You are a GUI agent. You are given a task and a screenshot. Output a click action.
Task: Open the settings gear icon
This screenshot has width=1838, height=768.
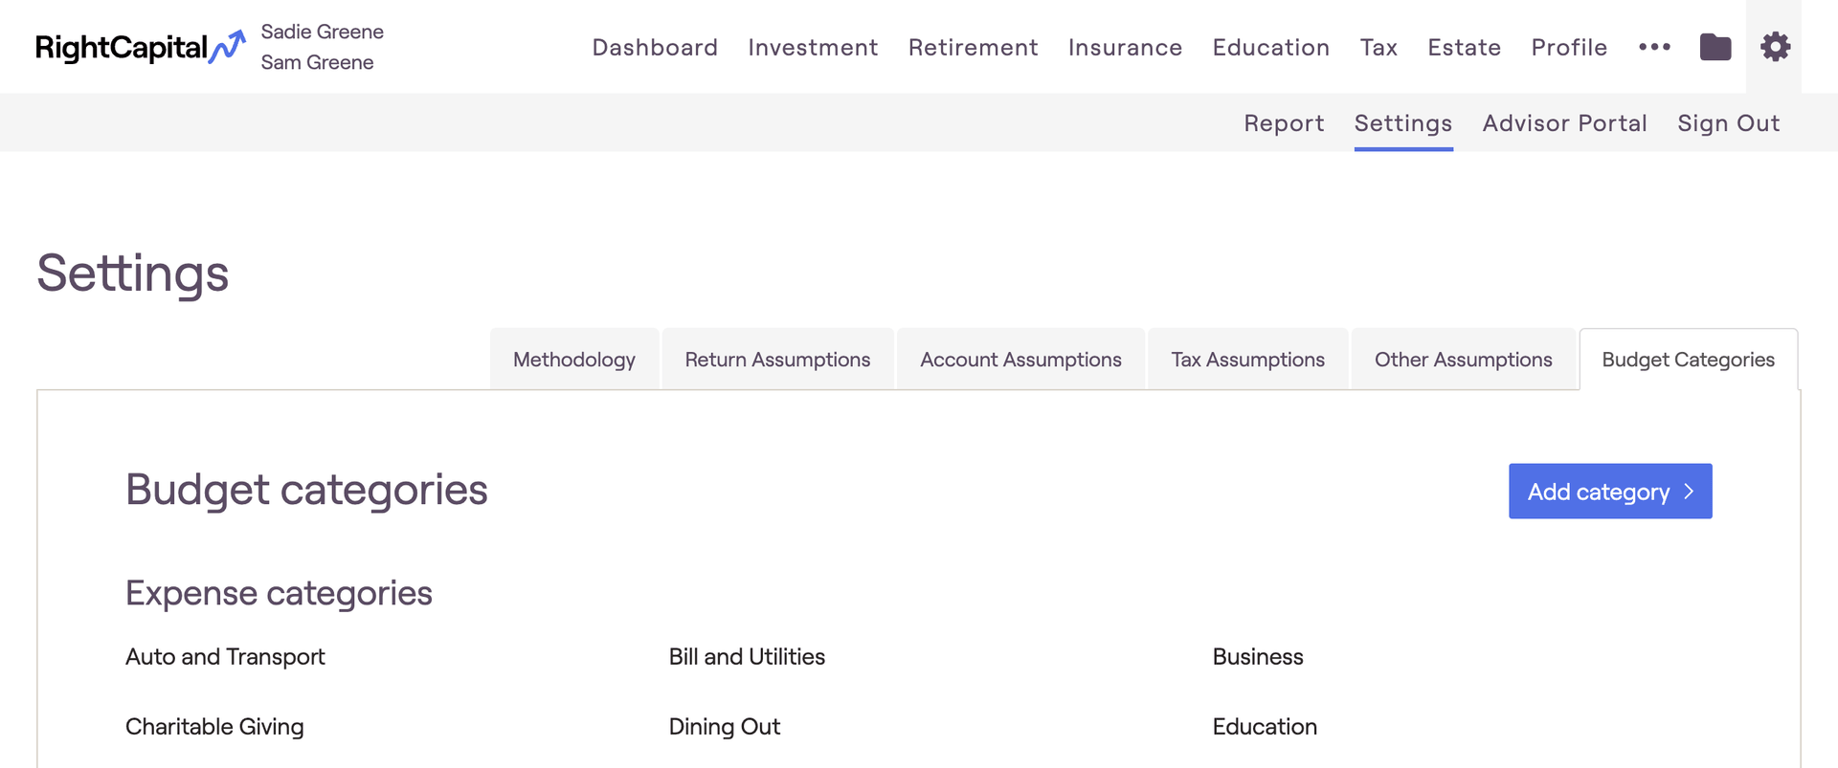[1775, 47]
